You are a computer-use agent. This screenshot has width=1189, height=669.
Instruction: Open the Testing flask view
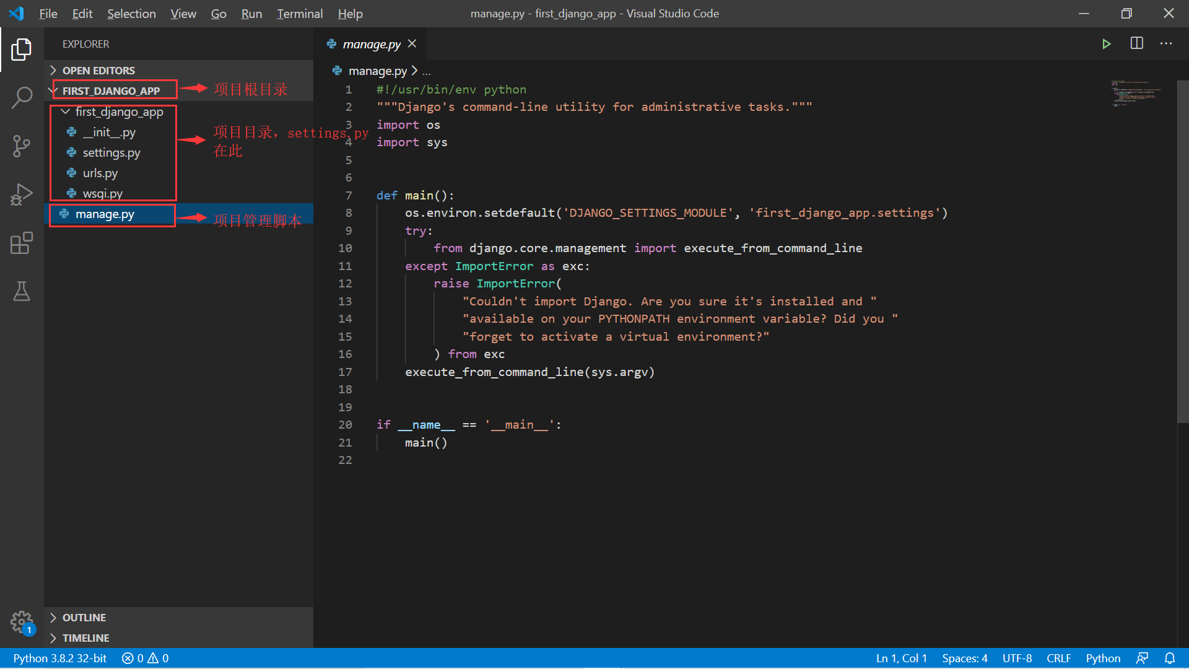click(22, 291)
